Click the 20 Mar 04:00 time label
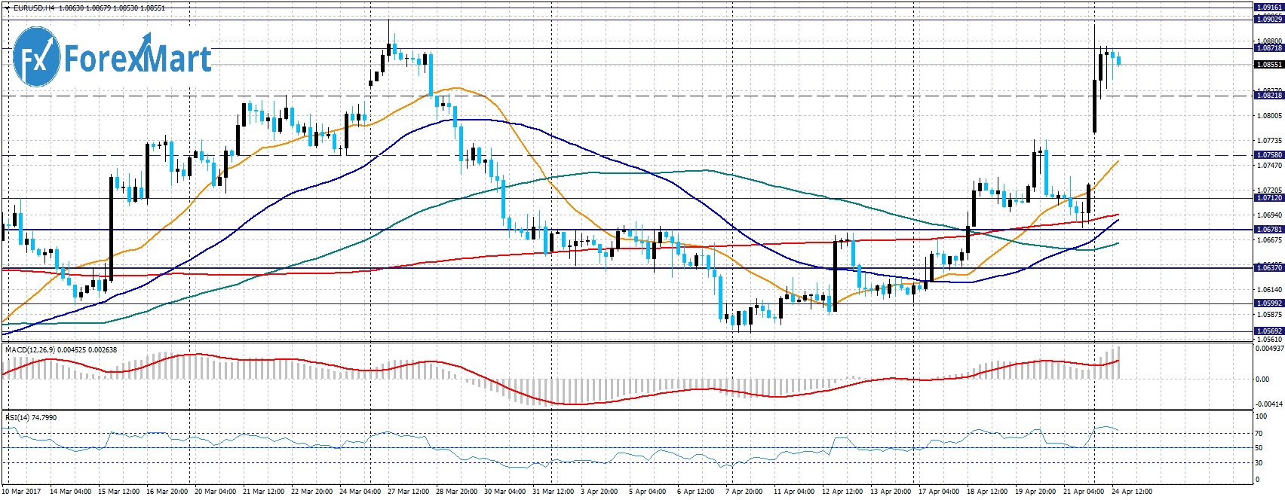The image size is (1285, 500). click(215, 492)
